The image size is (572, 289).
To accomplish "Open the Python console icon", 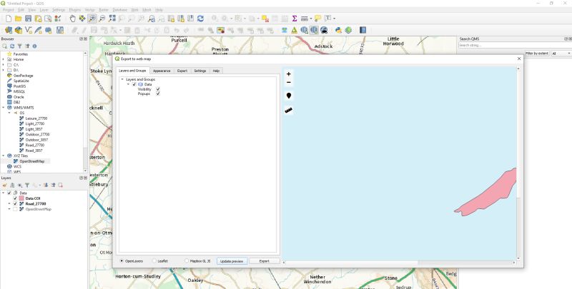I will click(338, 30).
